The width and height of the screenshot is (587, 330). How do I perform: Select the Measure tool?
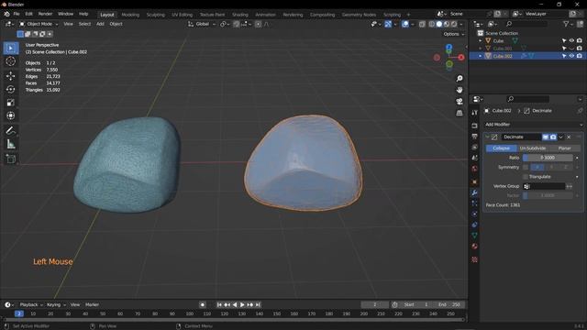click(10, 144)
